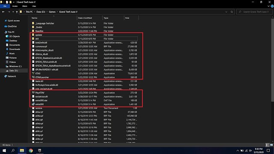The width and height of the screenshot is (274, 154).
Task: Go back using the Back arrow
Action: [x=3, y=12]
